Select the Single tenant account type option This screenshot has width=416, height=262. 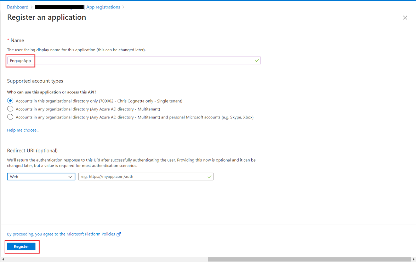pos(10,101)
